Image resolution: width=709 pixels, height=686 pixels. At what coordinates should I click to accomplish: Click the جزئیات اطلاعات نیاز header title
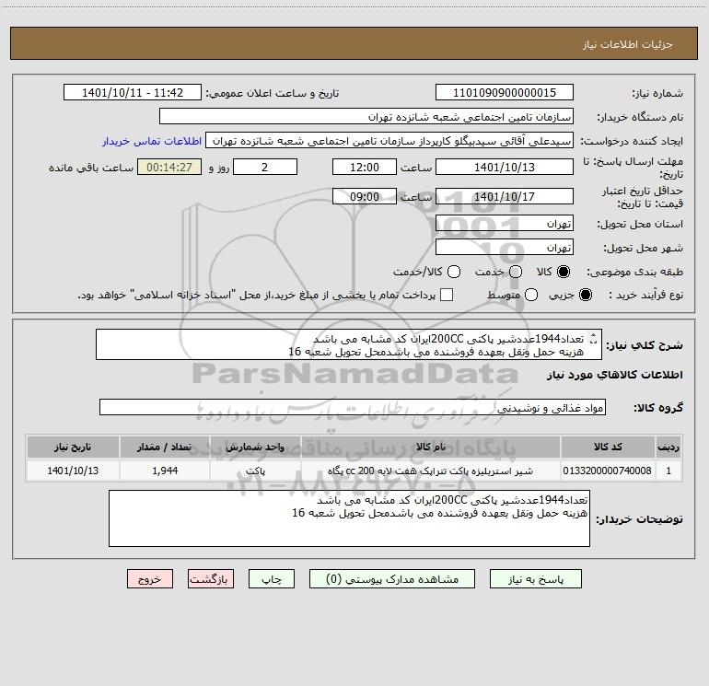coord(627,44)
